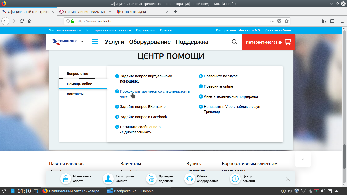Screen dimensions: 347x195
Task: Open the hamburger menu icon
Action: click(95, 42)
